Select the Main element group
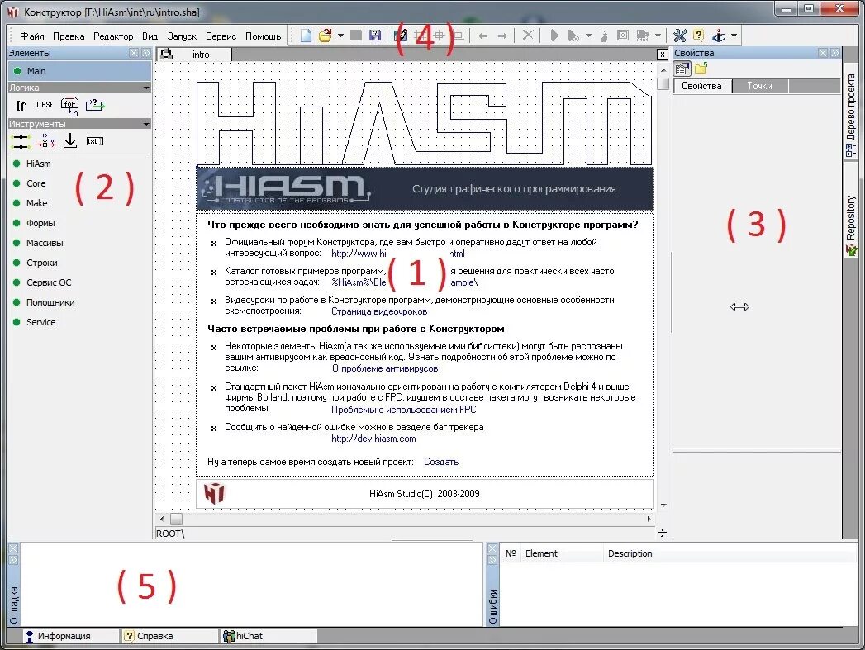865x650 pixels. [x=78, y=71]
